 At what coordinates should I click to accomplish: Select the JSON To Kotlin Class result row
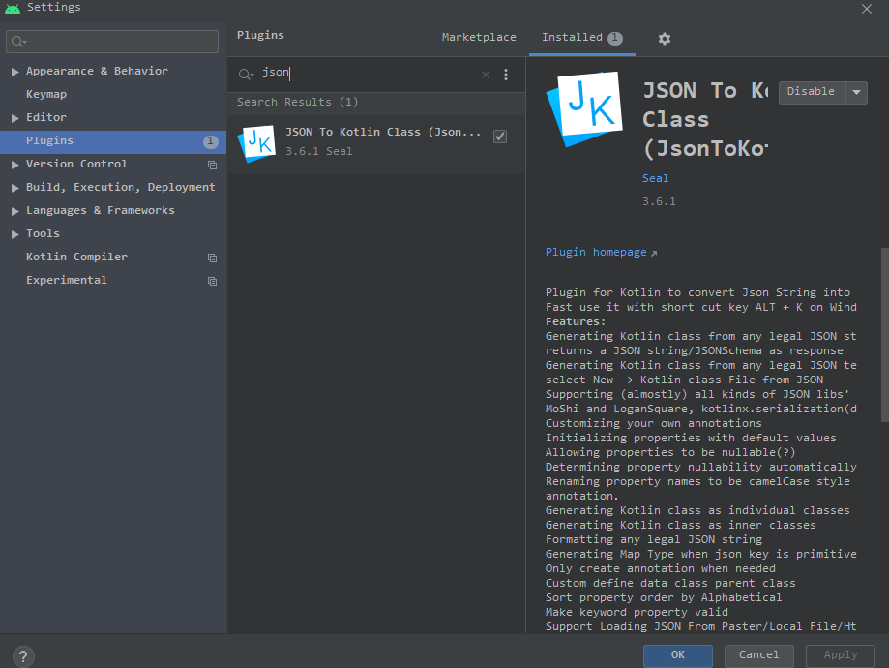point(376,143)
